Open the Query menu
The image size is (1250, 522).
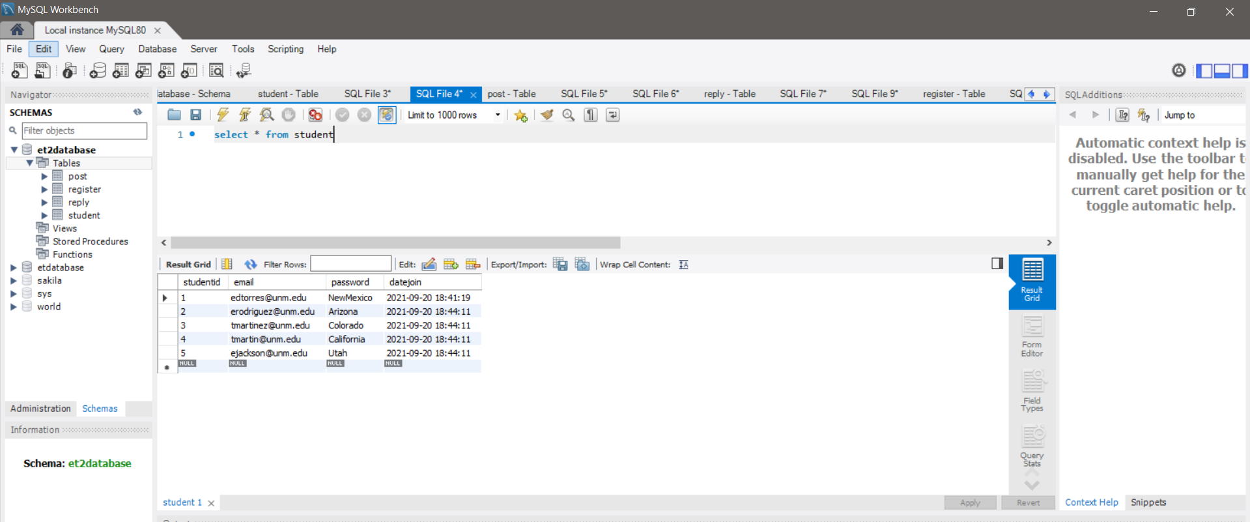click(x=111, y=49)
